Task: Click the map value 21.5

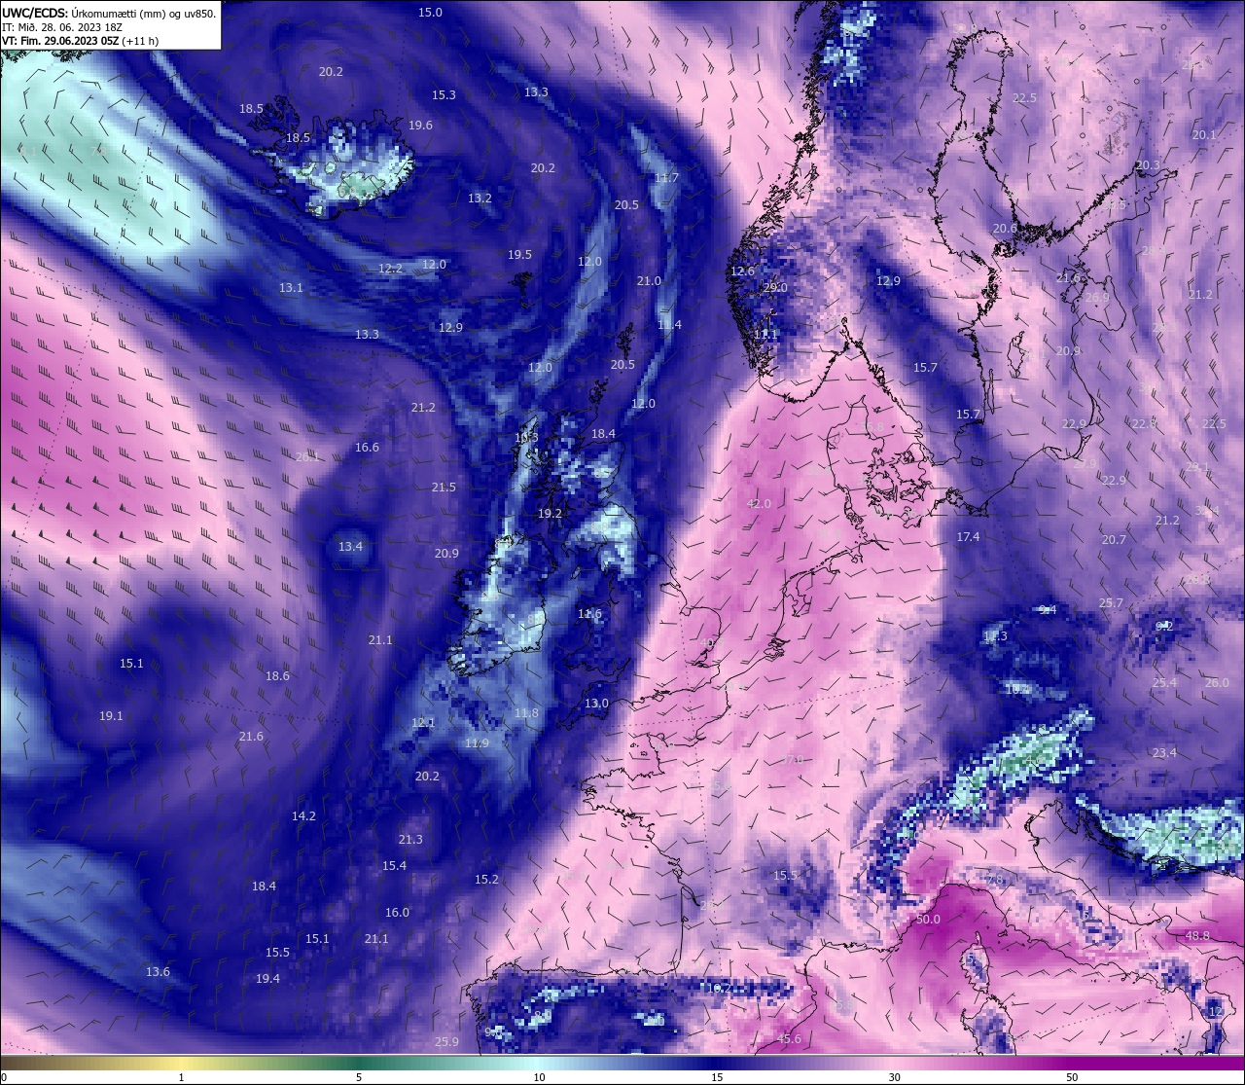Action: click(444, 488)
